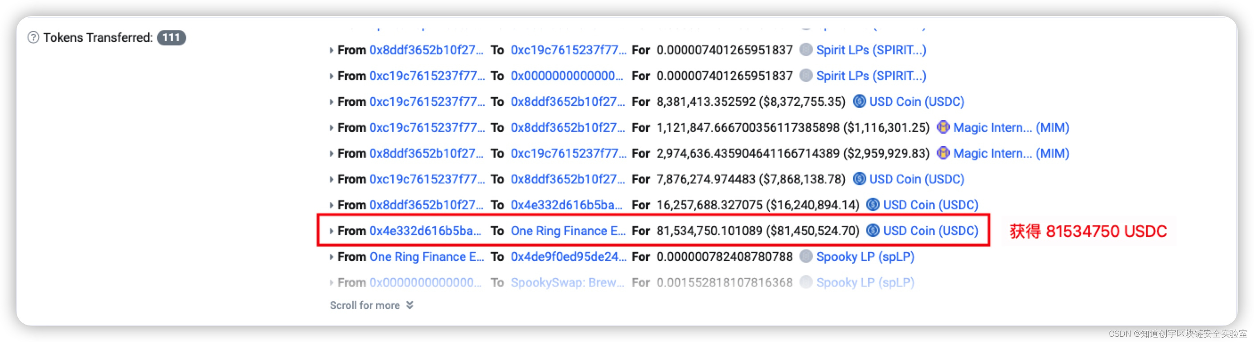Select the amount 0.001552818107816368
The image size is (1254, 342).
(x=724, y=282)
